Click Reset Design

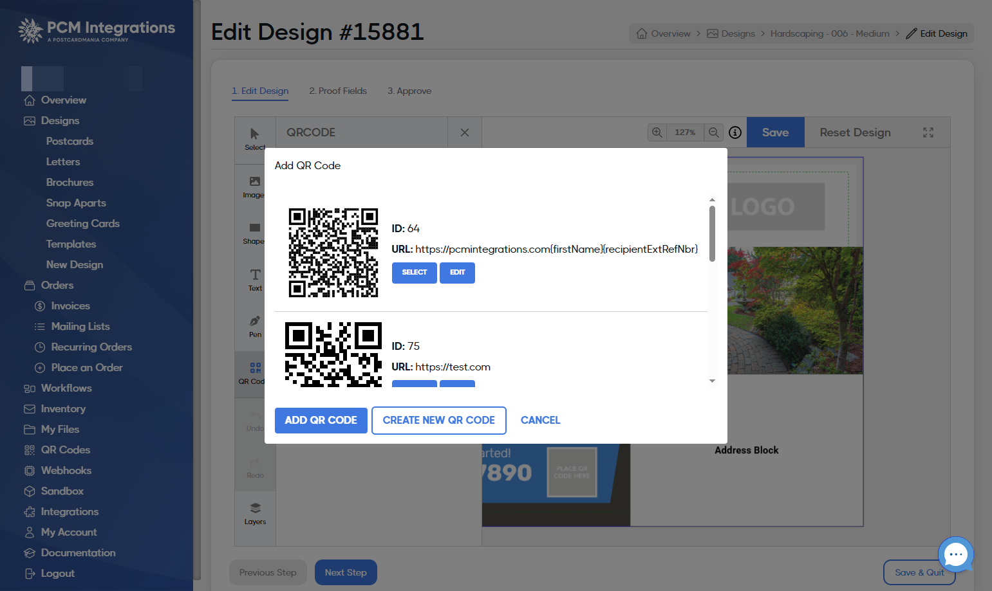coord(856,132)
